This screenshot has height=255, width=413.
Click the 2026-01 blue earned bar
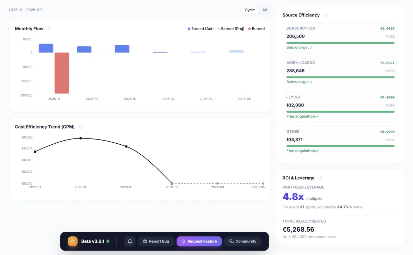pos(122,49)
